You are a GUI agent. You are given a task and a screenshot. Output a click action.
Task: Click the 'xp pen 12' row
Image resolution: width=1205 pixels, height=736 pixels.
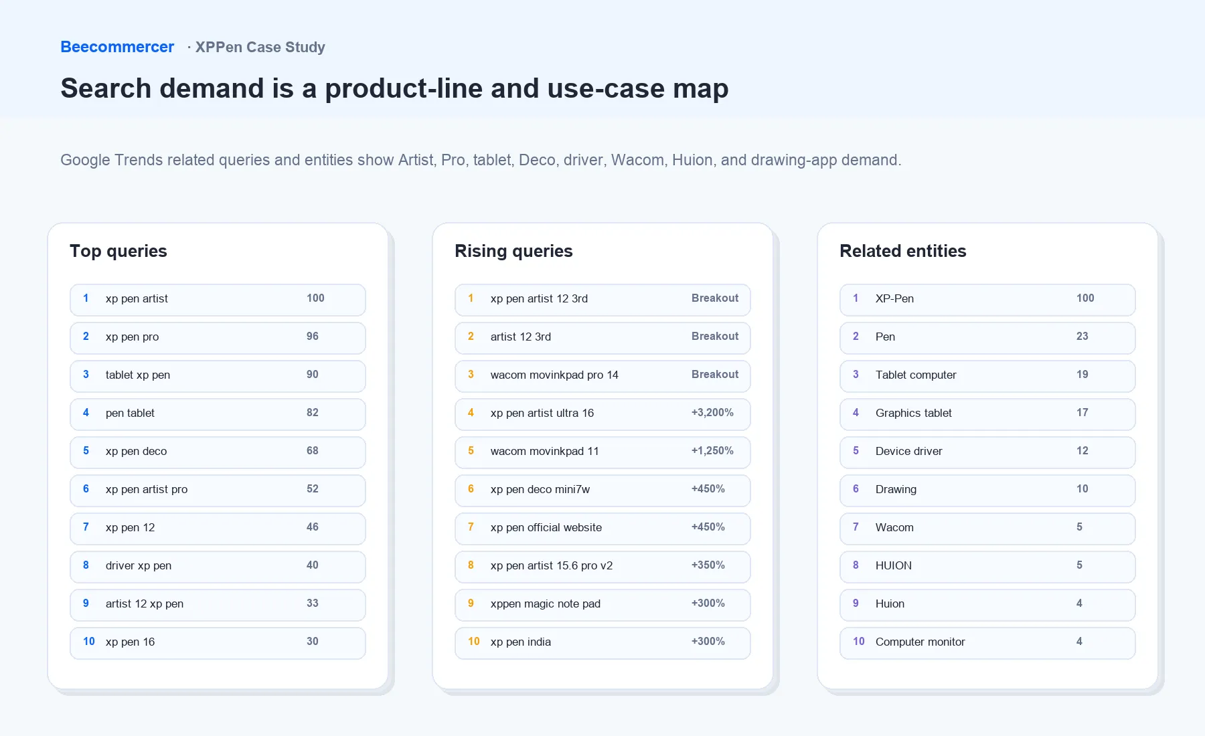tap(218, 529)
